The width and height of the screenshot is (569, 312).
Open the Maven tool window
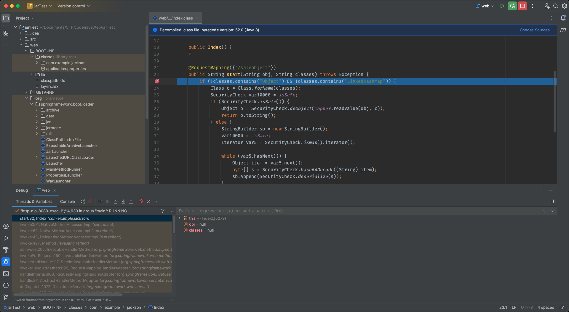click(563, 30)
